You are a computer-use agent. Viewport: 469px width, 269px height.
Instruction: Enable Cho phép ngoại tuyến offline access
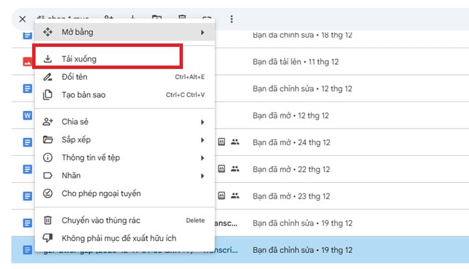(100, 193)
